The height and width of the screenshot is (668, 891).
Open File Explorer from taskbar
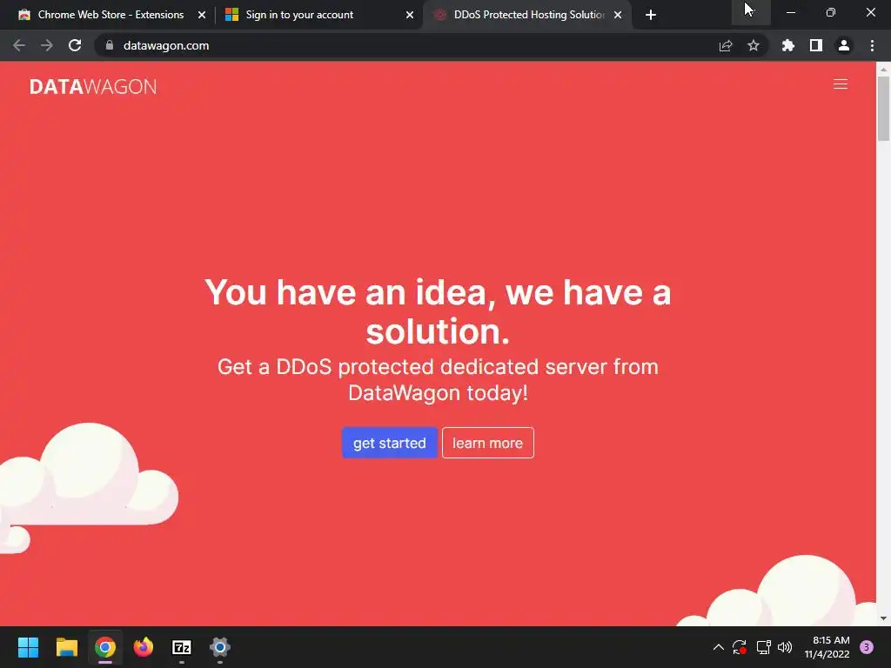coord(66,647)
